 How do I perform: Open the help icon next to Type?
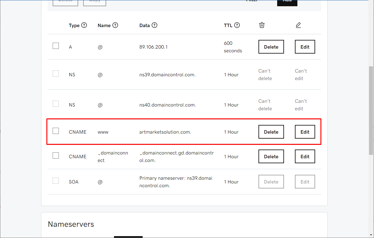coord(84,25)
